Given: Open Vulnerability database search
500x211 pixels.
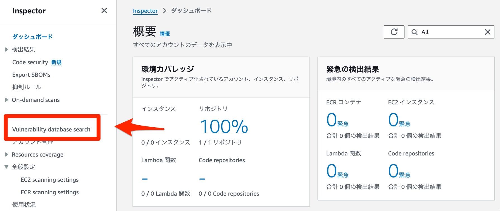Looking at the screenshot, I should click(51, 130).
